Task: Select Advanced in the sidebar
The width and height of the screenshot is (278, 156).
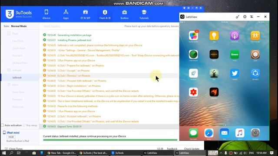Action: (18, 107)
